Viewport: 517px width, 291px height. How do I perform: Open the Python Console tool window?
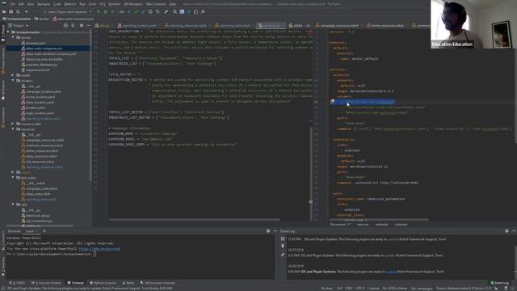[x=103, y=283]
